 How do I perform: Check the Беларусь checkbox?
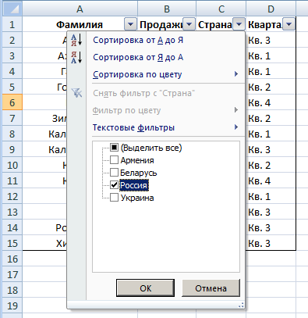tap(114, 173)
